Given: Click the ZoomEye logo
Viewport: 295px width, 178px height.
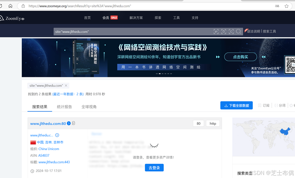Looking at the screenshot, I should click(x=12, y=18).
